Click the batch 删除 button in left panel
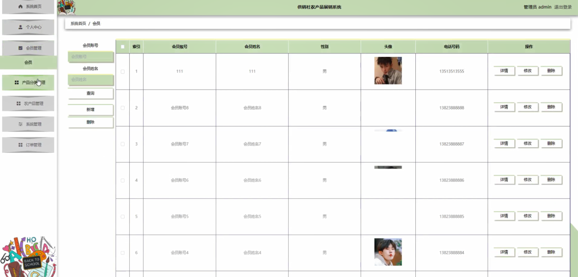 pyautogui.click(x=90, y=122)
